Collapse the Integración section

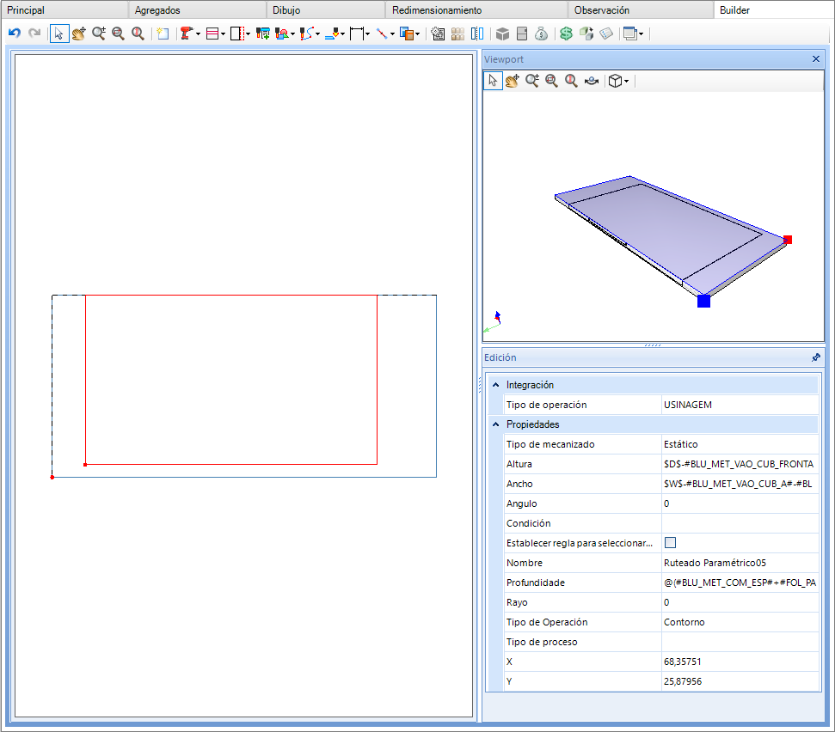[495, 385]
